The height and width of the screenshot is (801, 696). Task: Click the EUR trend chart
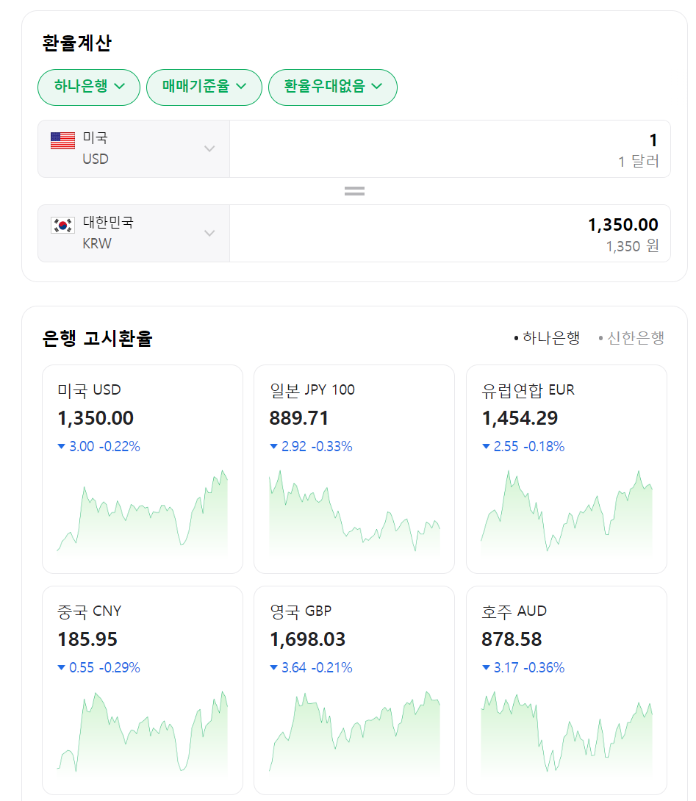pos(566,511)
